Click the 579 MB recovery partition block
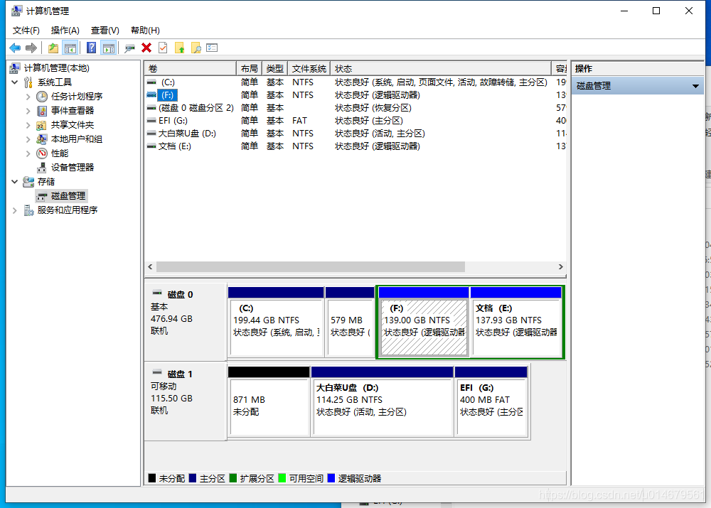The height and width of the screenshot is (508, 711). click(350, 322)
